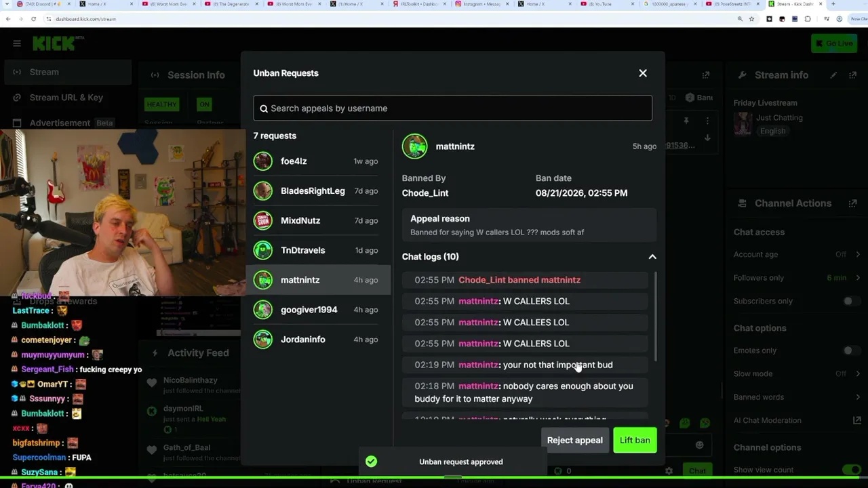
Task: Click MixdNutz's profile avatar in list
Action: 263,220
